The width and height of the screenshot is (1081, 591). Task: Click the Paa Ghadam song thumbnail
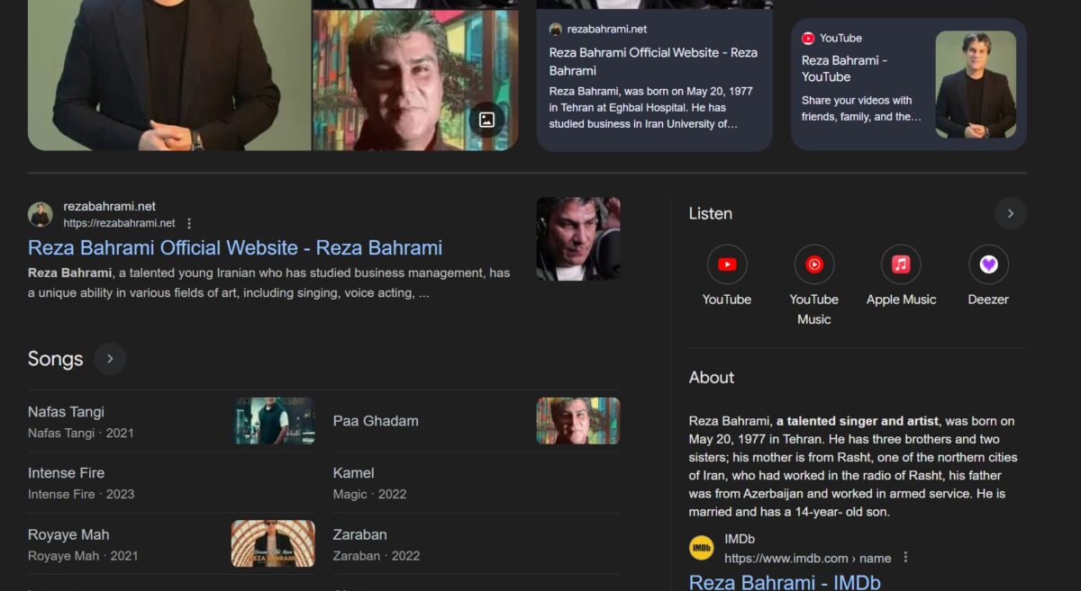pos(577,421)
